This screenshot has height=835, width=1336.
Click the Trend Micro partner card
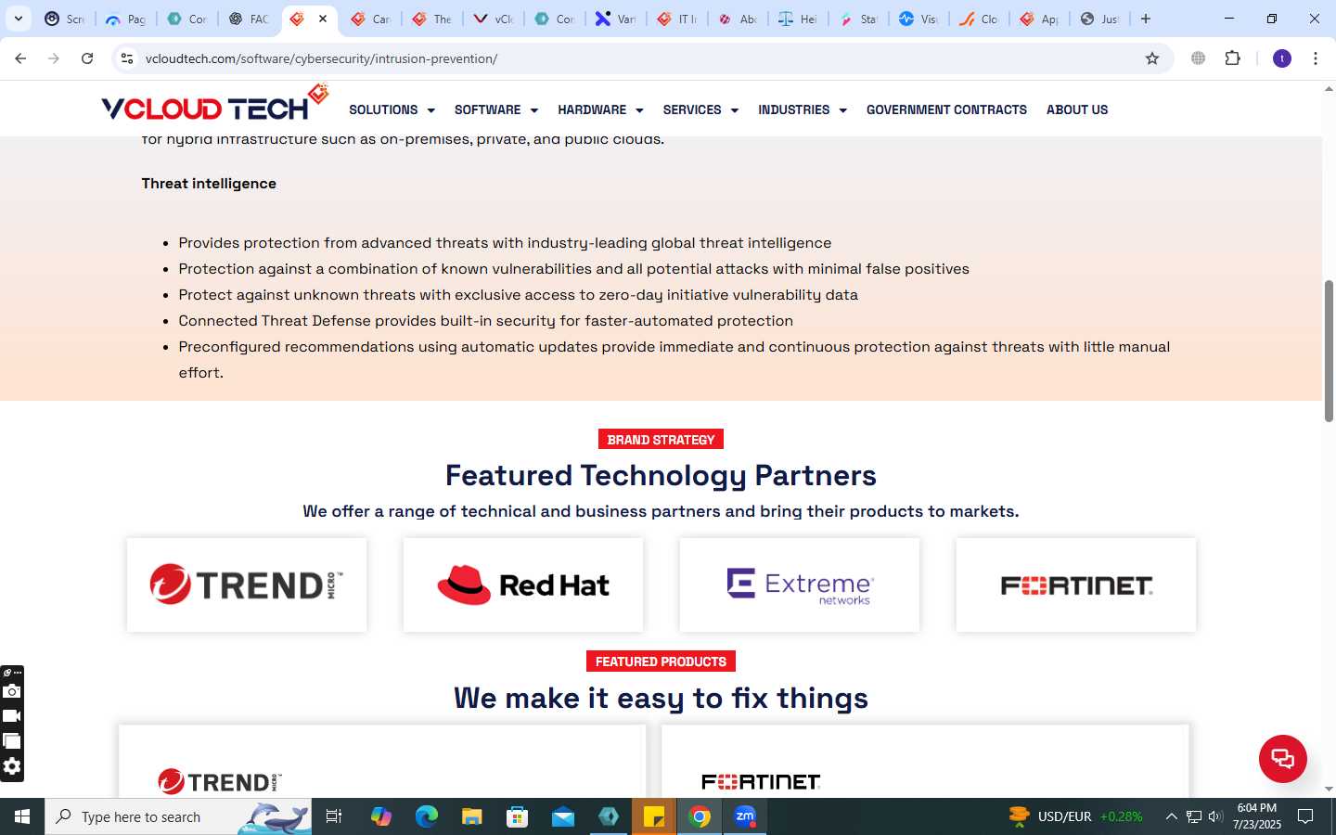247,585
